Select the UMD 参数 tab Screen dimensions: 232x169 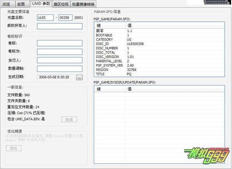click(x=41, y=4)
